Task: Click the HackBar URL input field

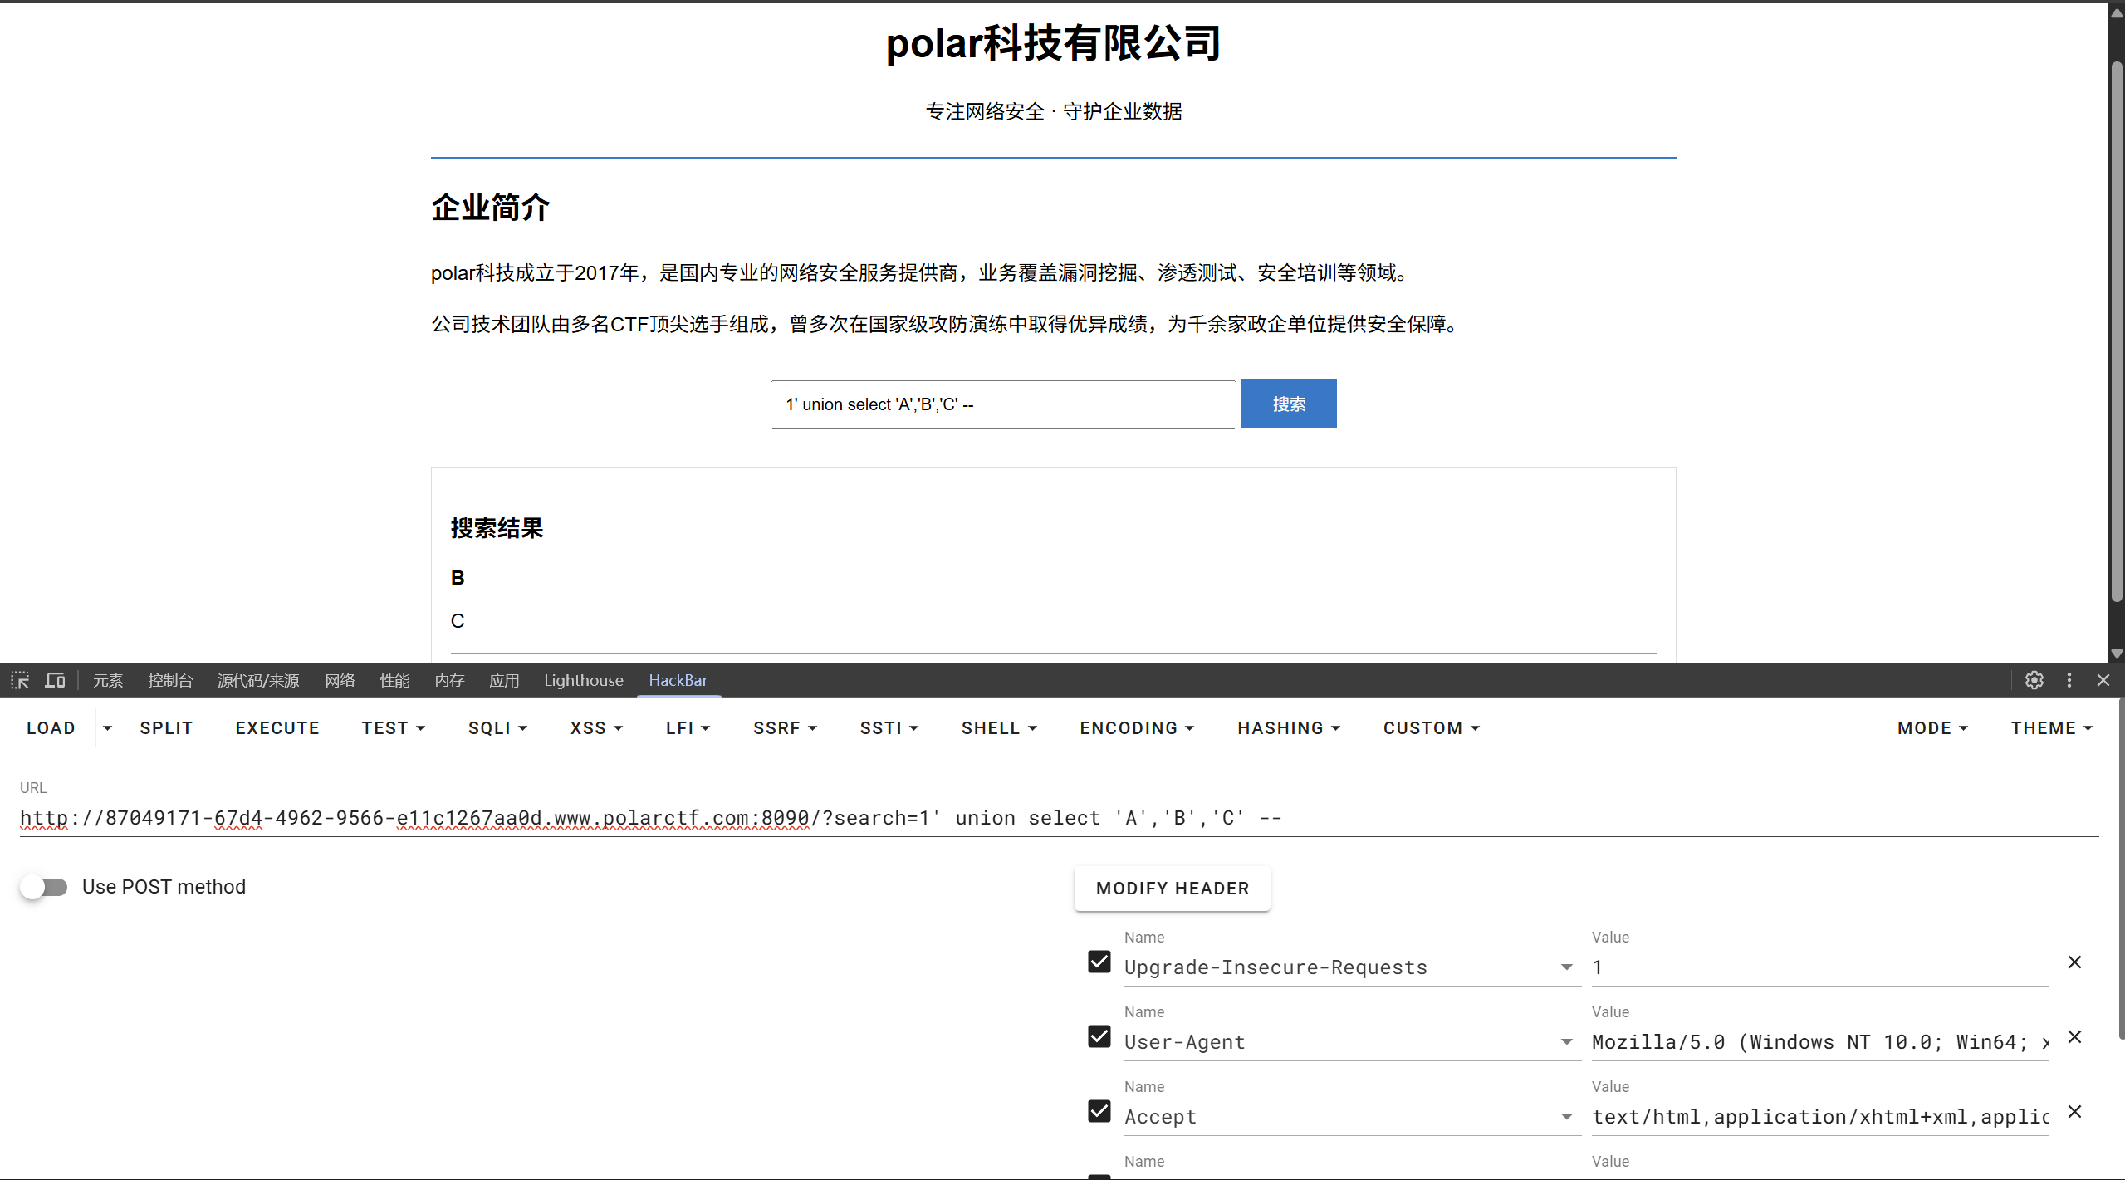Action: click(1055, 818)
